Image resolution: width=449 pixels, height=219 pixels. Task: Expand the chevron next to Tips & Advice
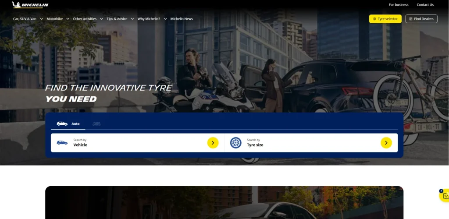[x=132, y=19]
